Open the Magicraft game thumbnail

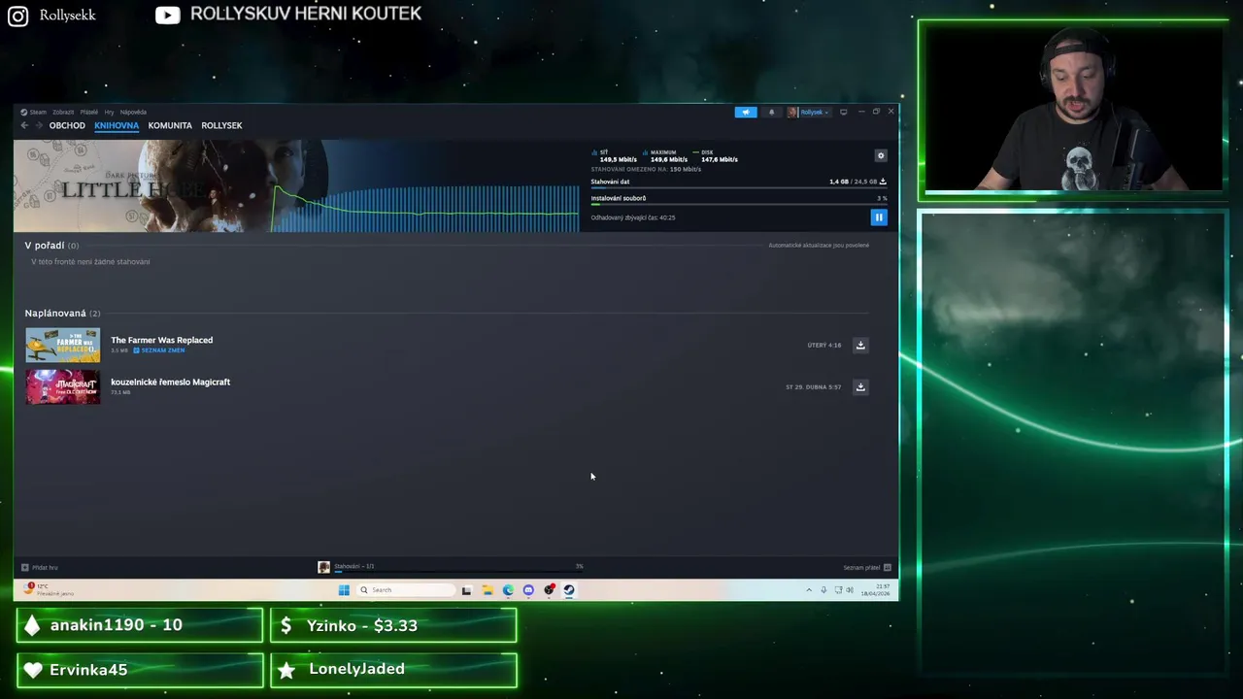click(x=62, y=386)
